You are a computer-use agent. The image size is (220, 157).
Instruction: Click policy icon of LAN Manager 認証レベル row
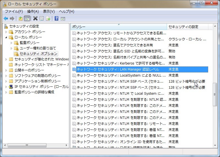point(74,69)
